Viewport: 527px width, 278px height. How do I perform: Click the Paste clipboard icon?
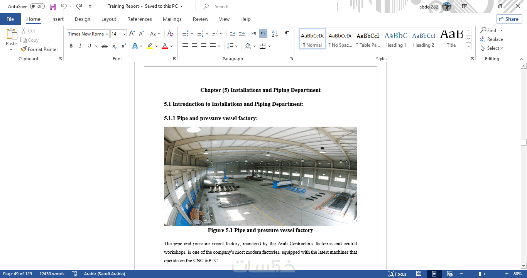[11, 34]
